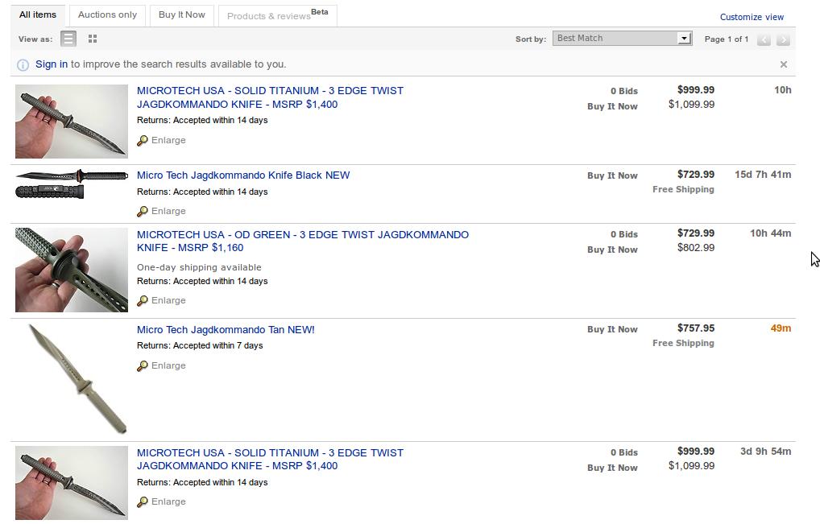
Task: Go to previous results page arrow
Action: coord(764,39)
